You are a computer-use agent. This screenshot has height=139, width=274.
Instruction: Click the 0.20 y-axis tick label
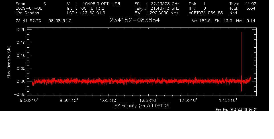tap(21, 30)
